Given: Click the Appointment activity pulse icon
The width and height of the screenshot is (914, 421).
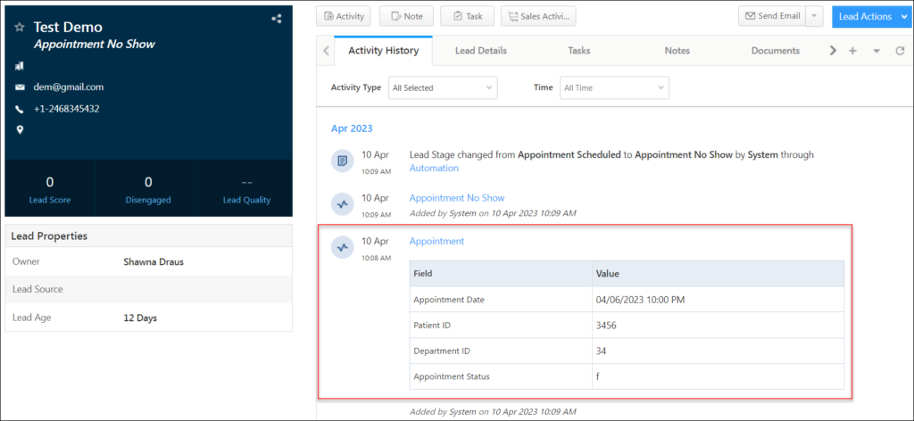Looking at the screenshot, I should coord(341,247).
